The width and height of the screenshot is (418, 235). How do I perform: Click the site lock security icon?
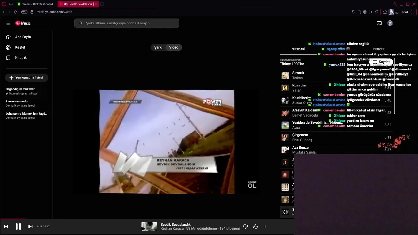coord(32,12)
